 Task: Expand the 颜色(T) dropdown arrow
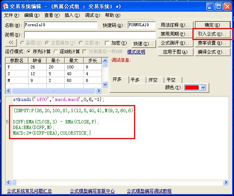[203, 88]
